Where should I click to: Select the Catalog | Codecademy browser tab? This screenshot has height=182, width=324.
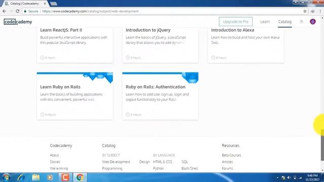[x=24, y=4]
